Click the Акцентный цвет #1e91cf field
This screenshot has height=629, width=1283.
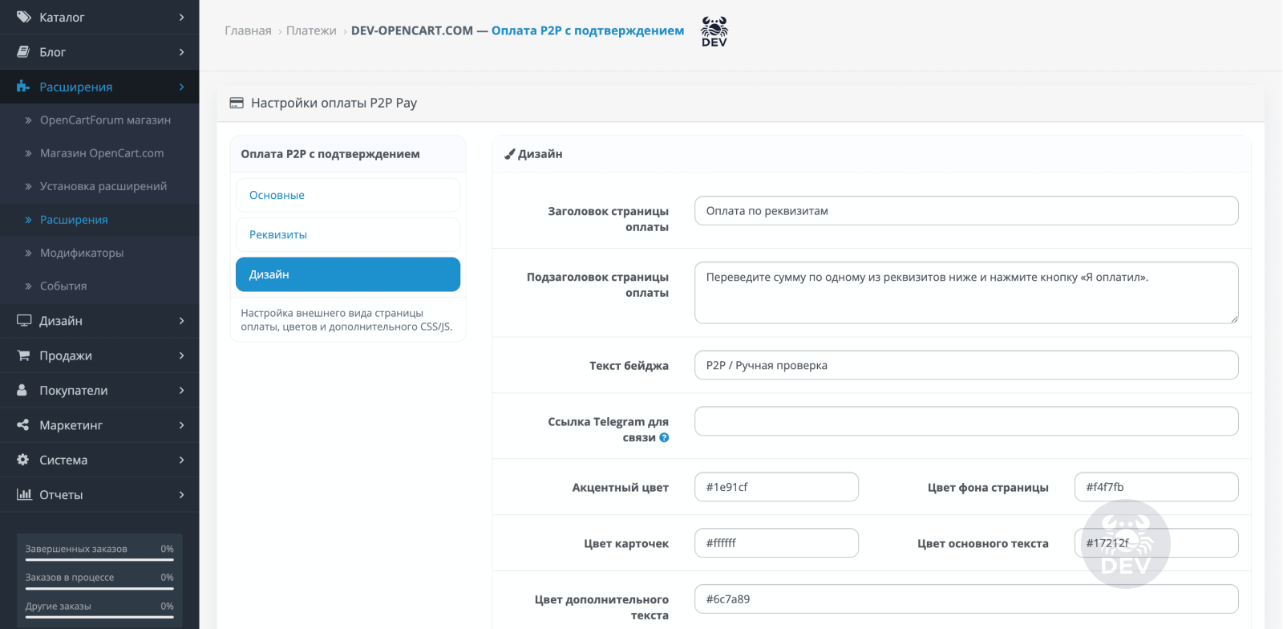pos(776,487)
